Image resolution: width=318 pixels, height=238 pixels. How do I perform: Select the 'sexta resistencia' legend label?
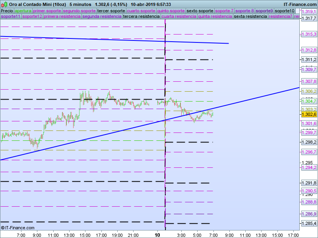click(x=250, y=17)
